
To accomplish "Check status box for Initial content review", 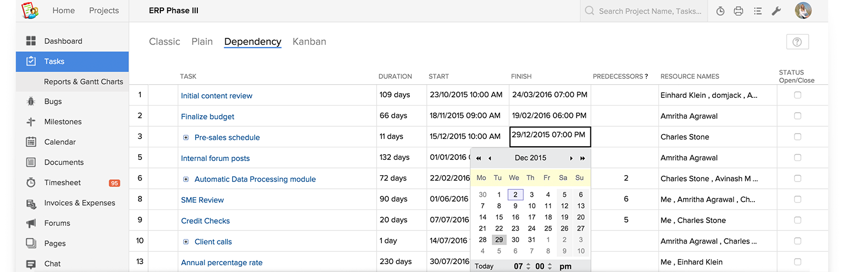I will (x=798, y=95).
